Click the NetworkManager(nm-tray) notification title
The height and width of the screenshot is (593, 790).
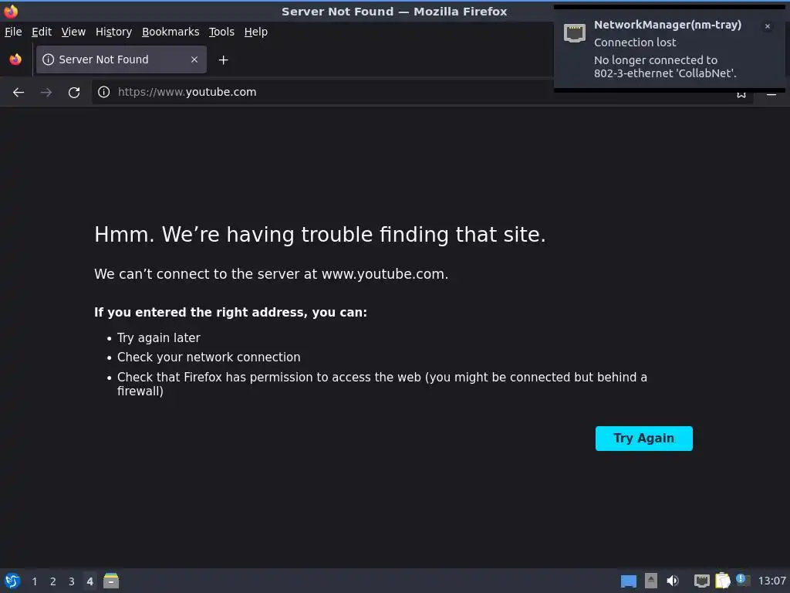pyautogui.click(x=667, y=25)
